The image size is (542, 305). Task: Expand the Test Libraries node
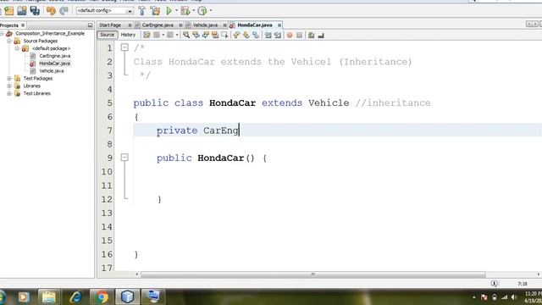(9, 94)
